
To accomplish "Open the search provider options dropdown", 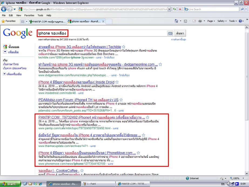I will pyautogui.click(x=246, y=9).
